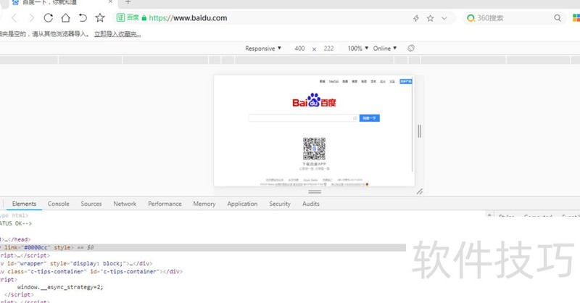The image size is (580, 303).
Task: Click the STATUS OK comment line
Action: (16, 223)
